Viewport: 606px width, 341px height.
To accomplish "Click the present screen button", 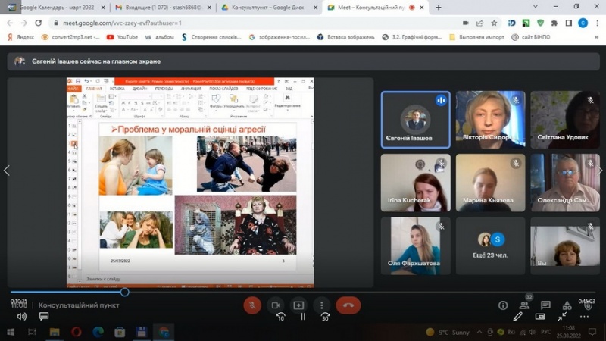I will [x=298, y=305].
